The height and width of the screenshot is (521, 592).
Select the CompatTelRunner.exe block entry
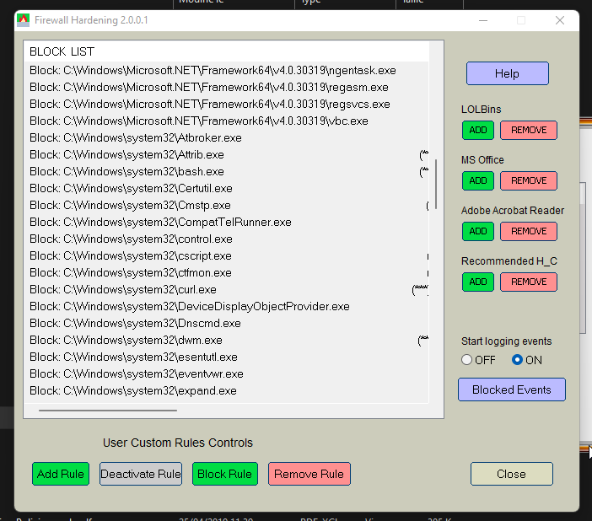pyautogui.click(x=226, y=222)
